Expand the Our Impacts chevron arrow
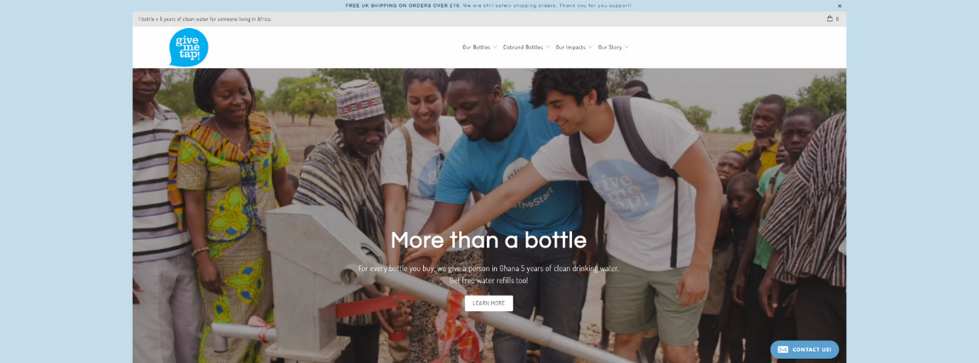Image resolution: width=979 pixels, height=363 pixels. click(x=590, y=48)
